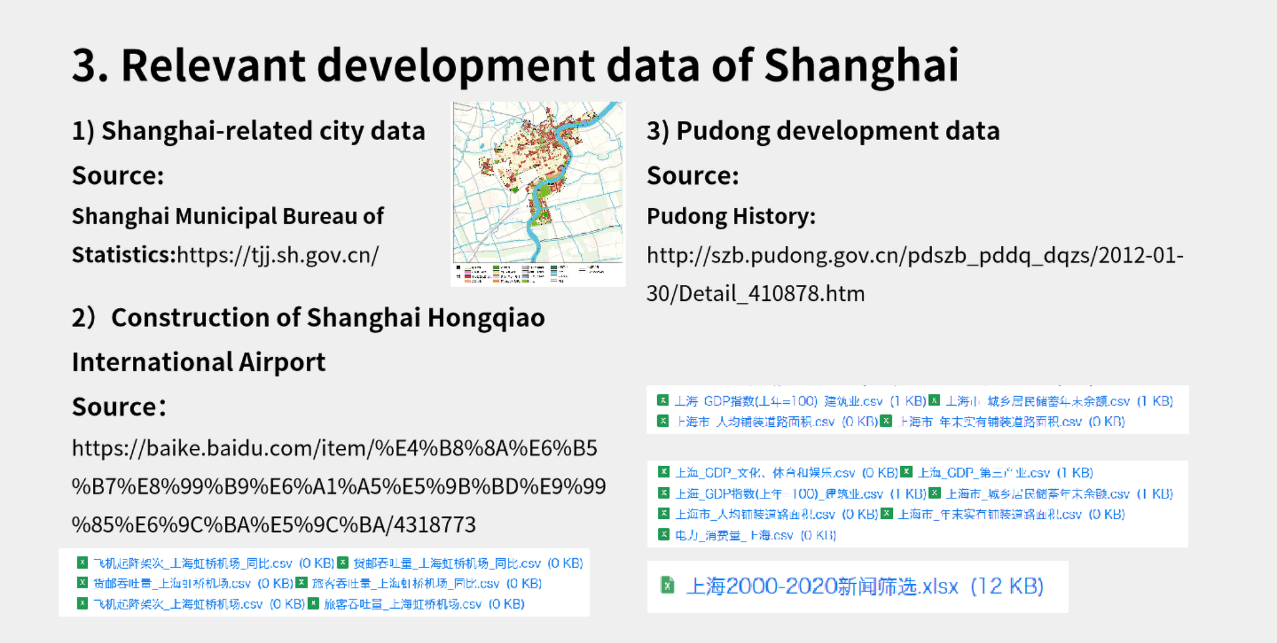1277x643 pixels.
Task: Click the Excel icon beside 旅客吞吐量_上海虹桥机场_同比.csv
Action: click(x=301, y=583)
